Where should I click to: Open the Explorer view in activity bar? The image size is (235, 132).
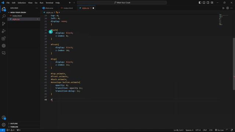(x=4, y=9)
